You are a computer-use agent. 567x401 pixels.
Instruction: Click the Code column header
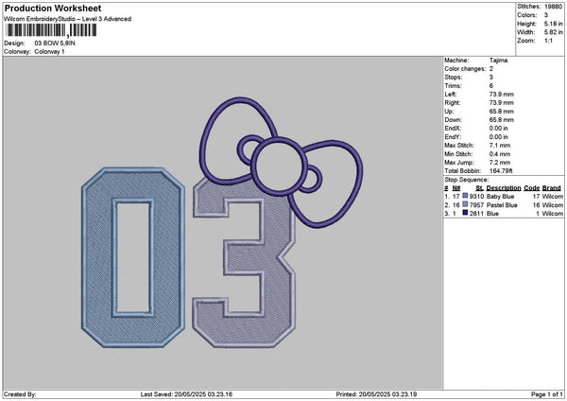point(531,188)
